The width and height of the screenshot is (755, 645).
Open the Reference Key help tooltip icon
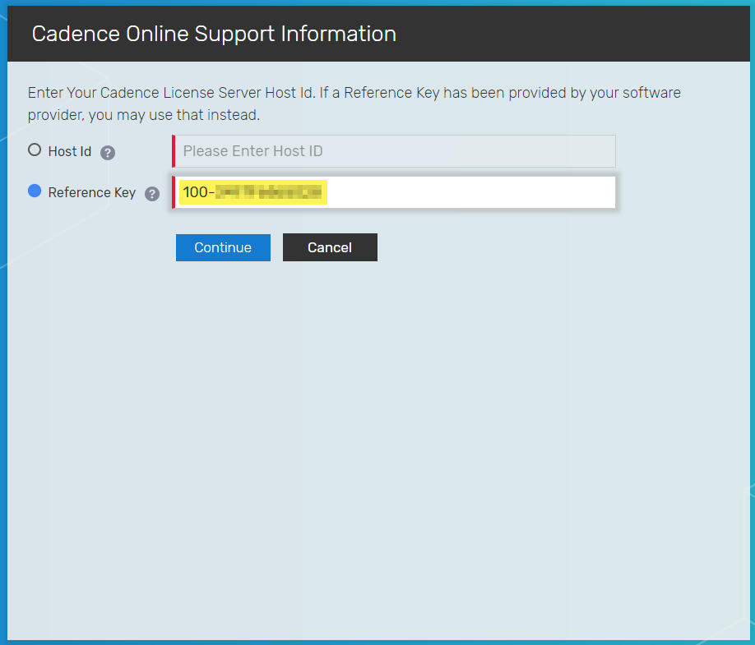click(x=151, y=194)
